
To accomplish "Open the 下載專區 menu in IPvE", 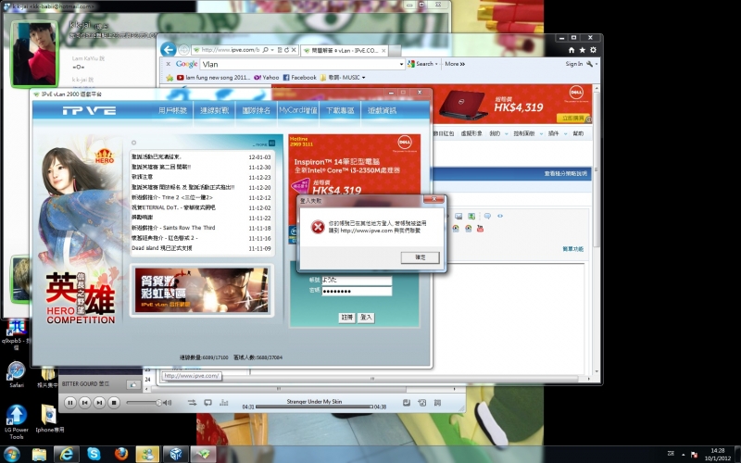I will [x=340, y=110].
